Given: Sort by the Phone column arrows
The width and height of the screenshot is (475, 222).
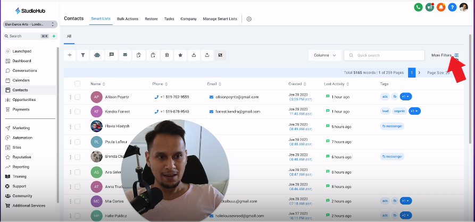Looking at the screenshot, I should click(x=166, y=84).
